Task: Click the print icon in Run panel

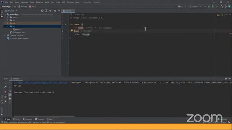Action: point(10,99)
